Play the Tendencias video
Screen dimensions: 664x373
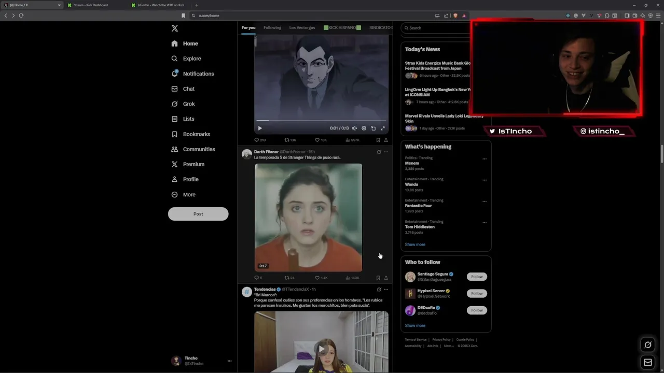321,349
